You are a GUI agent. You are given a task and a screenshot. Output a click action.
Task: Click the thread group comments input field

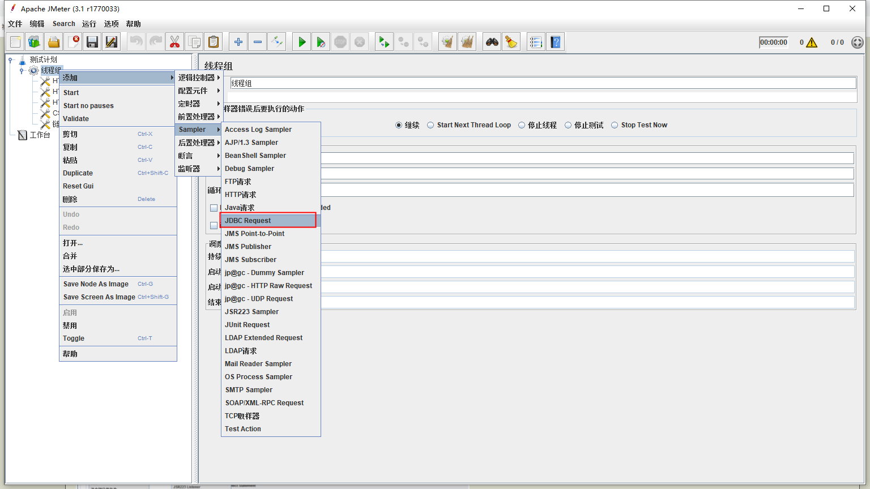coord(543,97)
